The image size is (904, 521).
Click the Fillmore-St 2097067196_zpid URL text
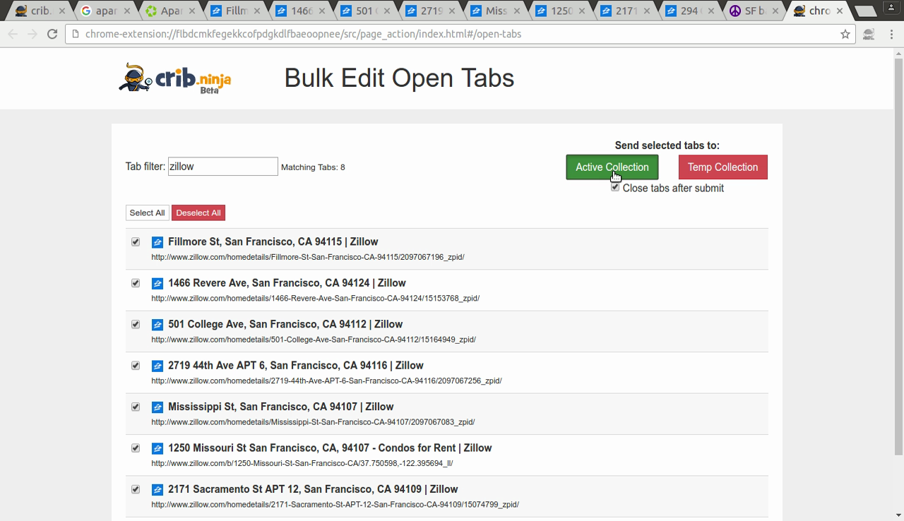pos(307,257)
